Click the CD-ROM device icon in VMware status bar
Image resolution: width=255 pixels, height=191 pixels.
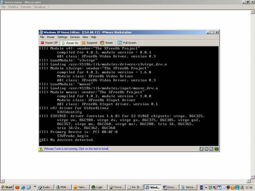211,149
